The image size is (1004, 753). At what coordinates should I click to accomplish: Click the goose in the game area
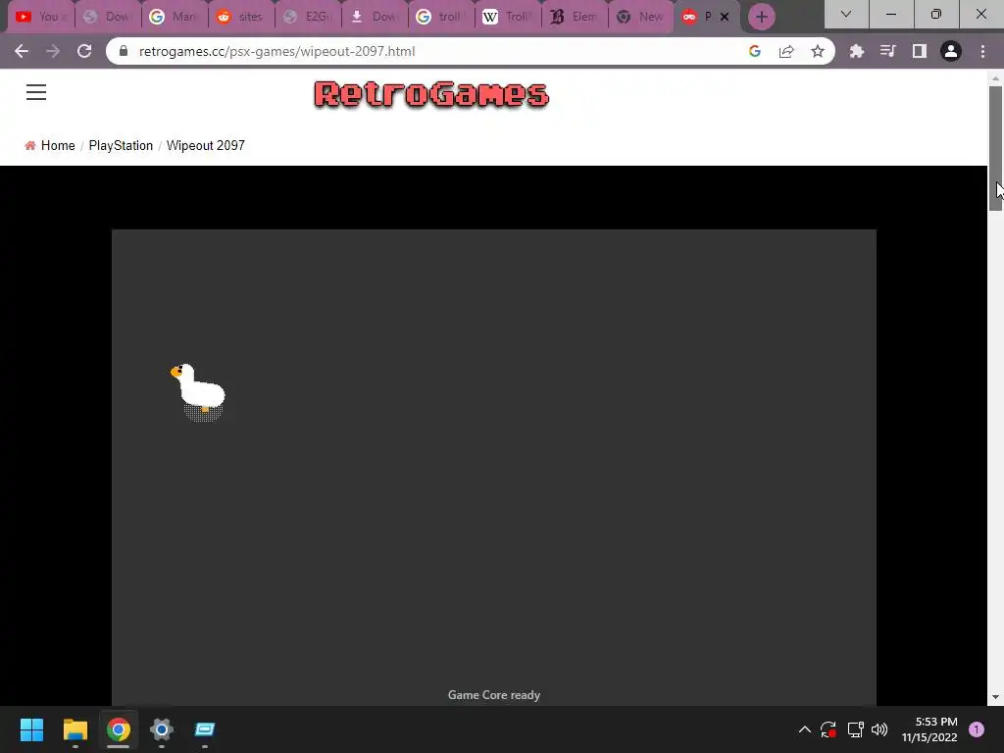pyautogui.click(x=198, y=391)
